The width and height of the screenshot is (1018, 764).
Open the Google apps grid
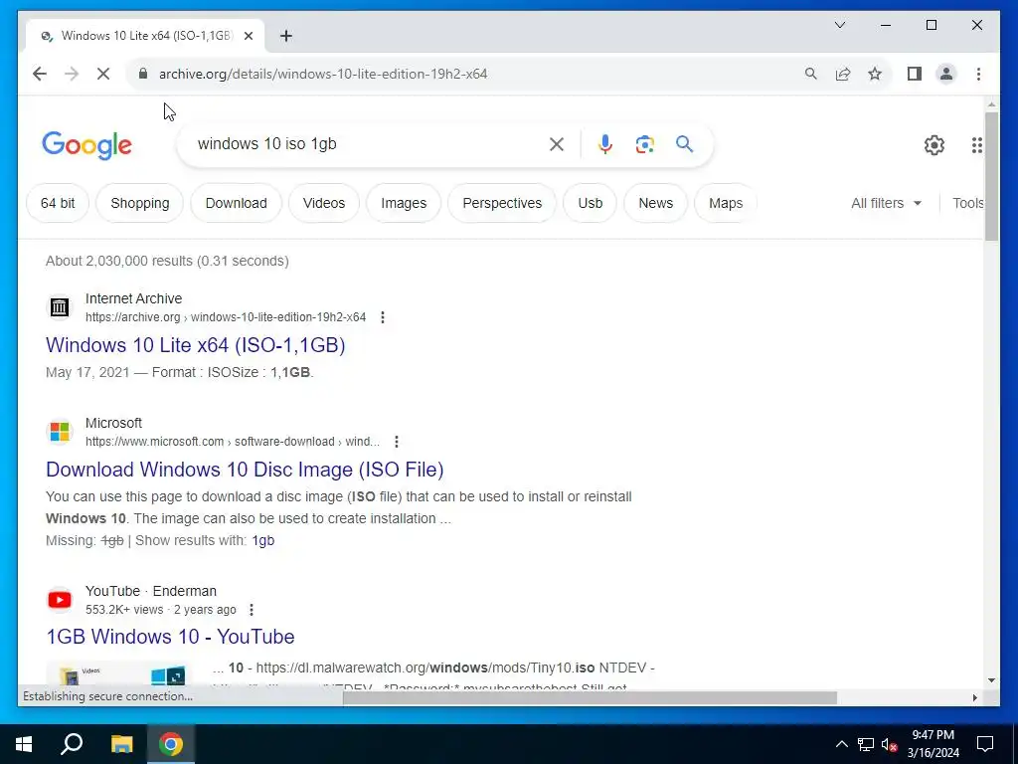click(x=977, y=145)
